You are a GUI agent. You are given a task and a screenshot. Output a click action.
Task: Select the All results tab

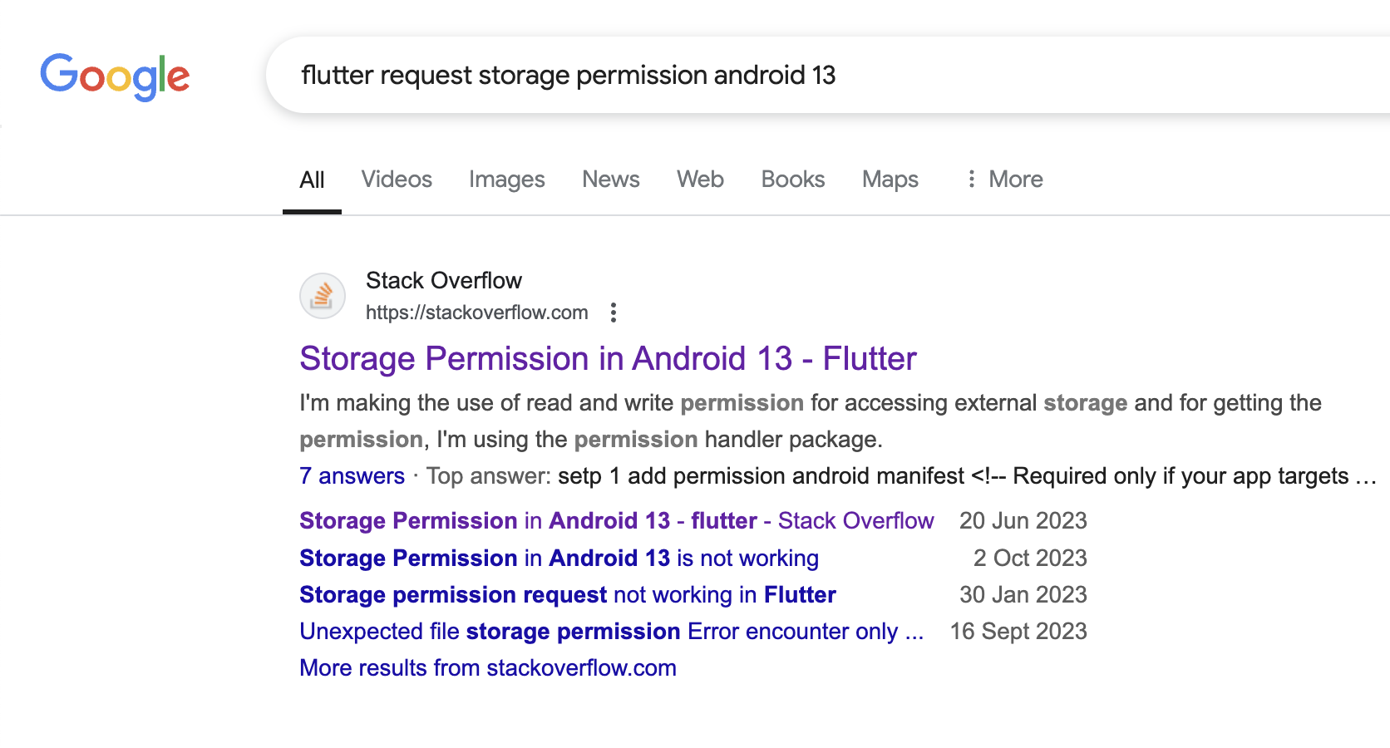coord(312,180)
